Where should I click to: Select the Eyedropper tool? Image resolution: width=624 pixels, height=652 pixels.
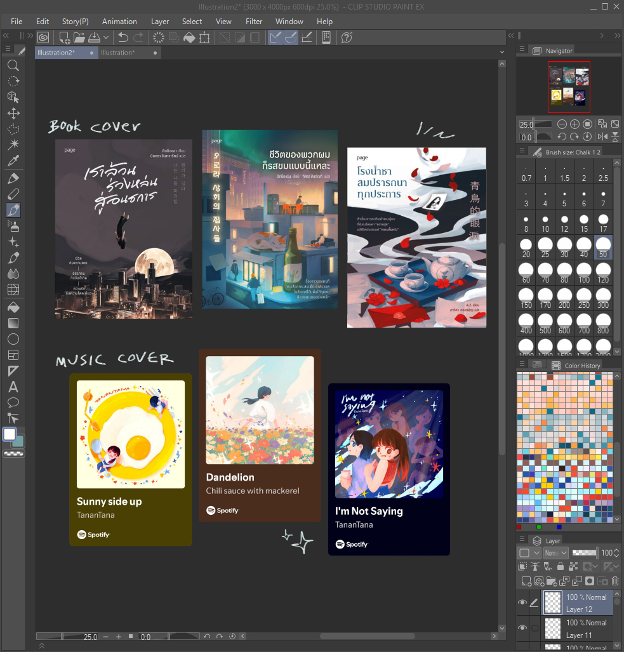[x=13, y=161]
